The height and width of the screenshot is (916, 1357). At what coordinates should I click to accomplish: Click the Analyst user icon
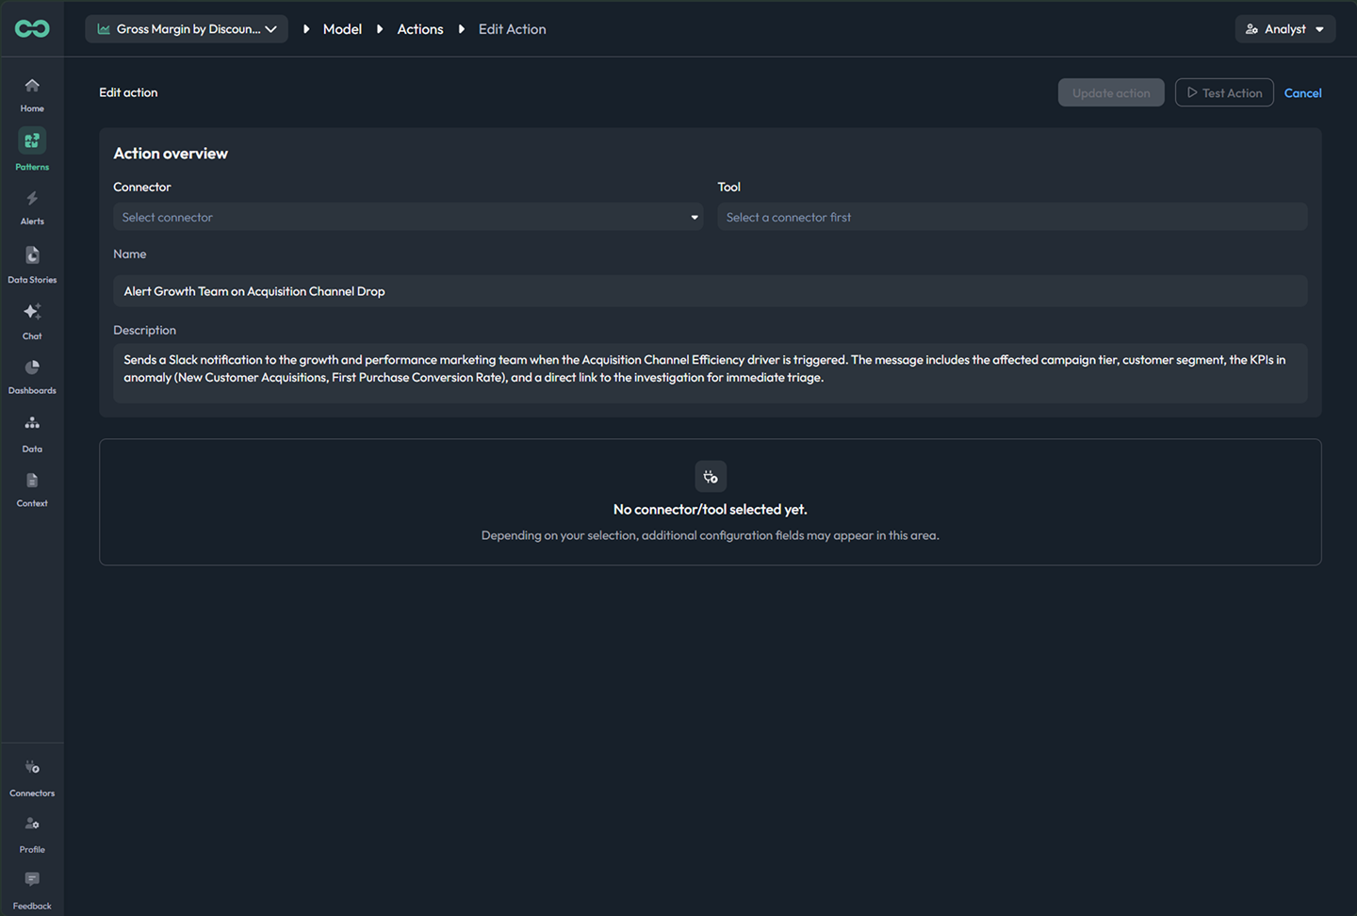pyautogui.click(x=1251, y=29)
